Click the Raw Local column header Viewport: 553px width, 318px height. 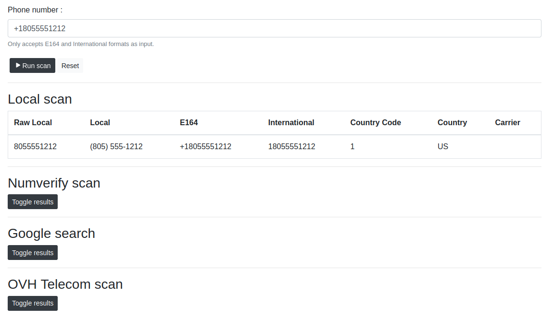(33, 122)
